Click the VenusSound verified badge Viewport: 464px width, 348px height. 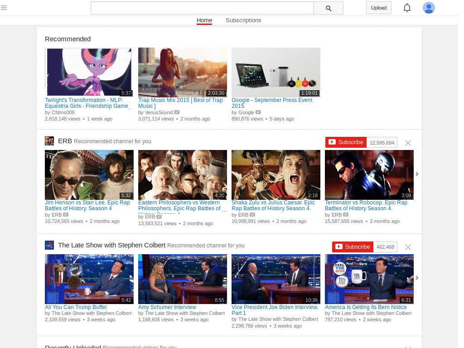pos(177,112)
